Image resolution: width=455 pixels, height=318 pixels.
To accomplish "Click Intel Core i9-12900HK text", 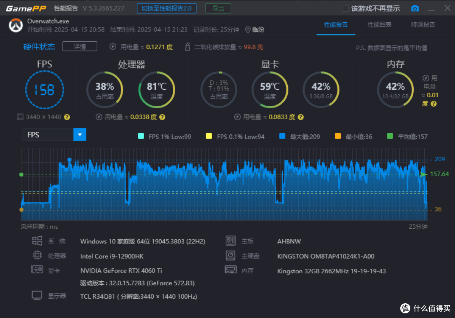I will click(x=112, y=256).
